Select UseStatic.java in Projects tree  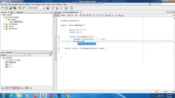tap(18, 22)
